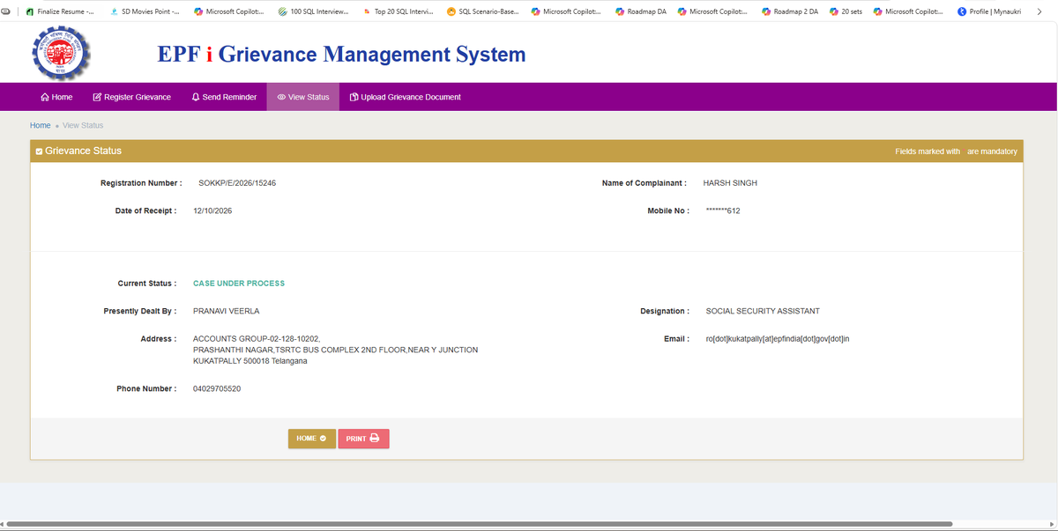Click the Home breadcrumb link
The height and width of the screenshot is (531, 1058).
tap(41, 126)
